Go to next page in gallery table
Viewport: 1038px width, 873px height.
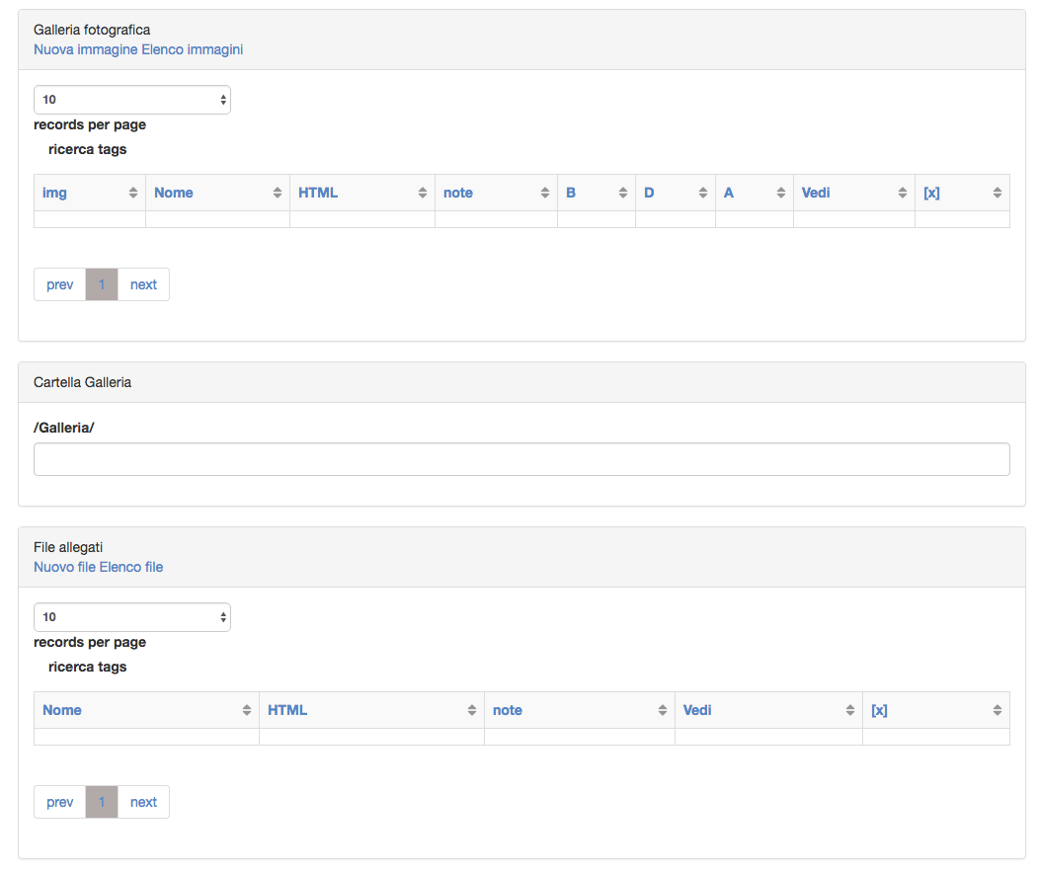coord(143,284)
